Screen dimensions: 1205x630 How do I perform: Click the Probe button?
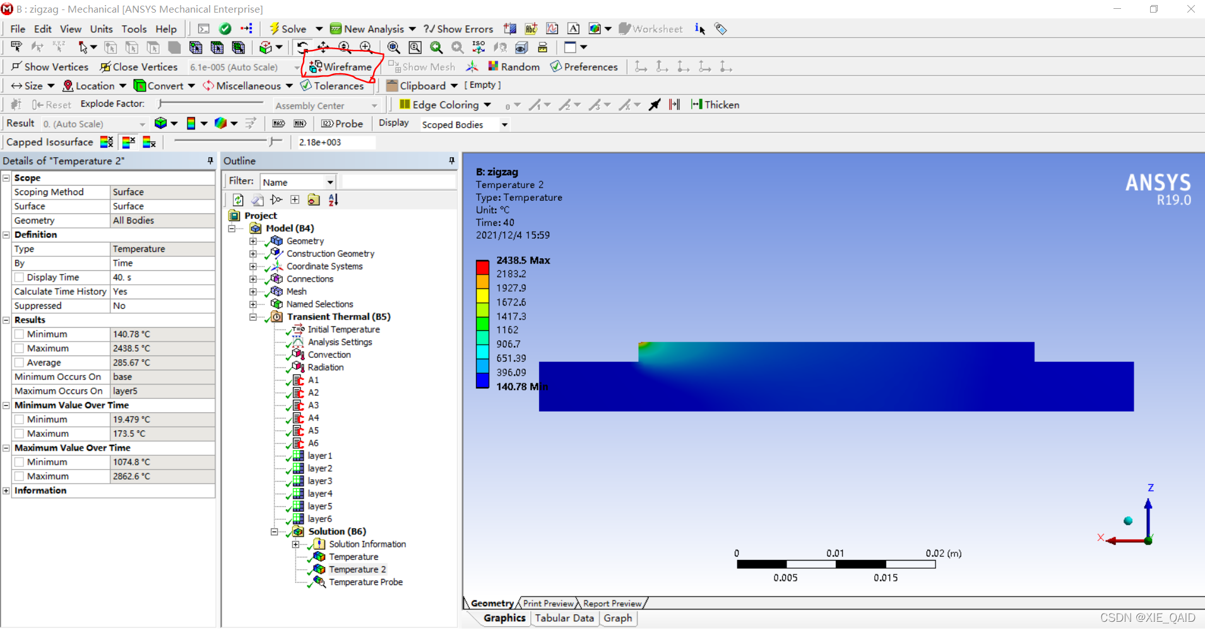[342, 124]
